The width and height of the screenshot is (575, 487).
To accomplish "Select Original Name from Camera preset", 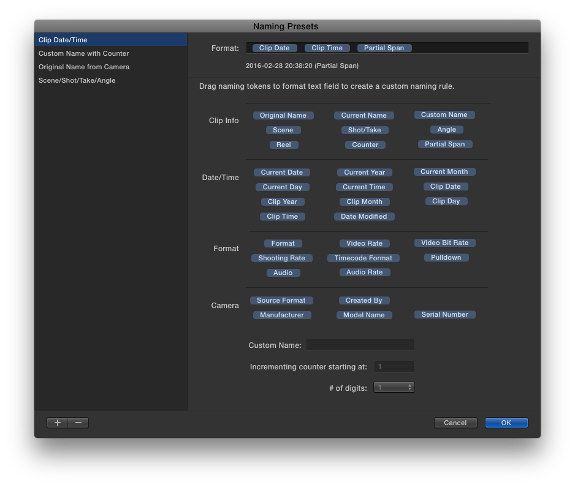I will point(84,67).
